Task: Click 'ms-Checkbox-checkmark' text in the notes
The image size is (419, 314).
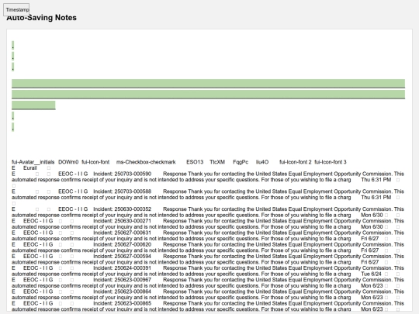Action: tap(146, 162)
